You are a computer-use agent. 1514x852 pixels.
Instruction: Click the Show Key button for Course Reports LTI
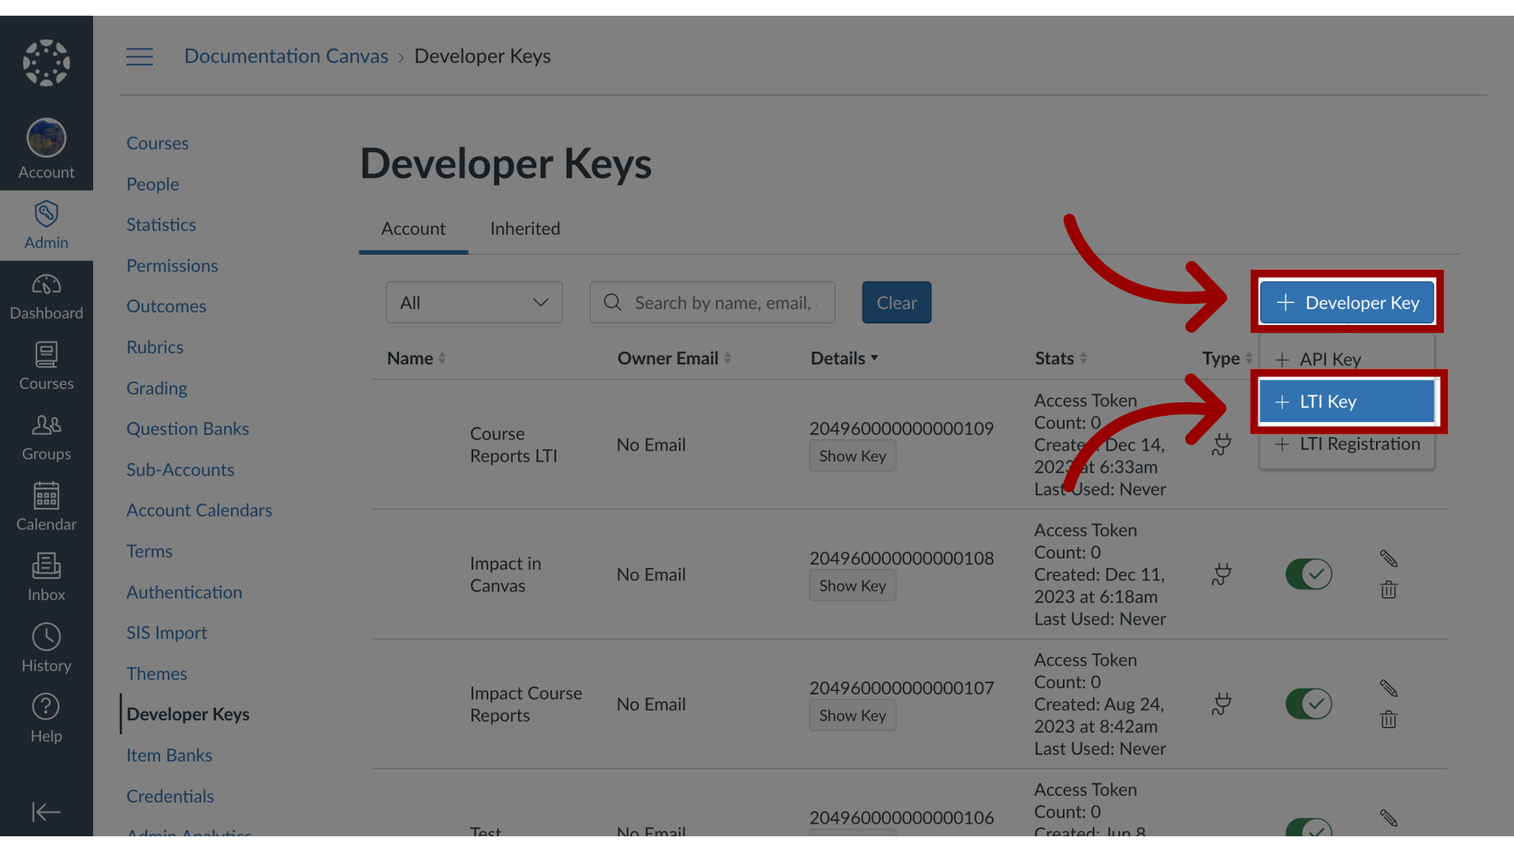[851, 456]
